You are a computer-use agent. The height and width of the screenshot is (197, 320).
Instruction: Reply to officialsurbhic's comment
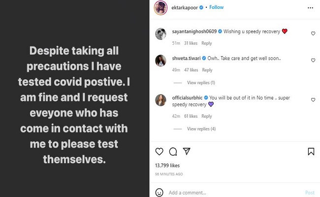click(x=207, y=116)
